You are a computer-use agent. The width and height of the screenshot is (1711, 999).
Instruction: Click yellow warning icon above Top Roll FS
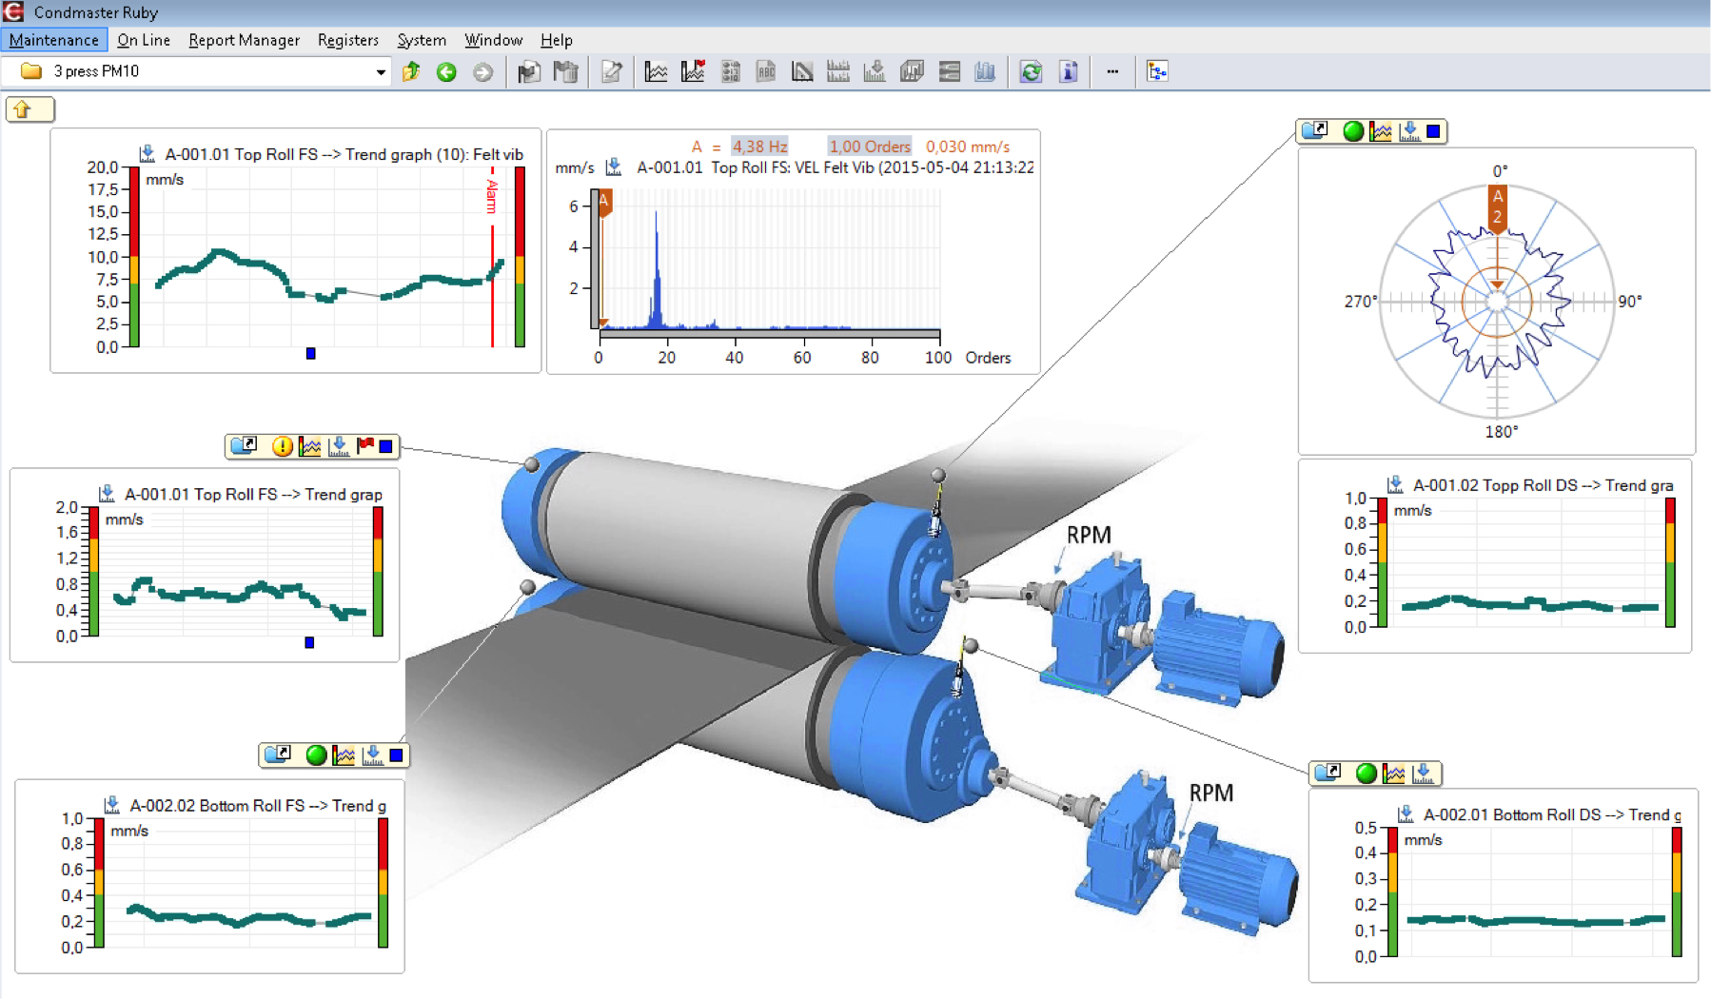282,446
